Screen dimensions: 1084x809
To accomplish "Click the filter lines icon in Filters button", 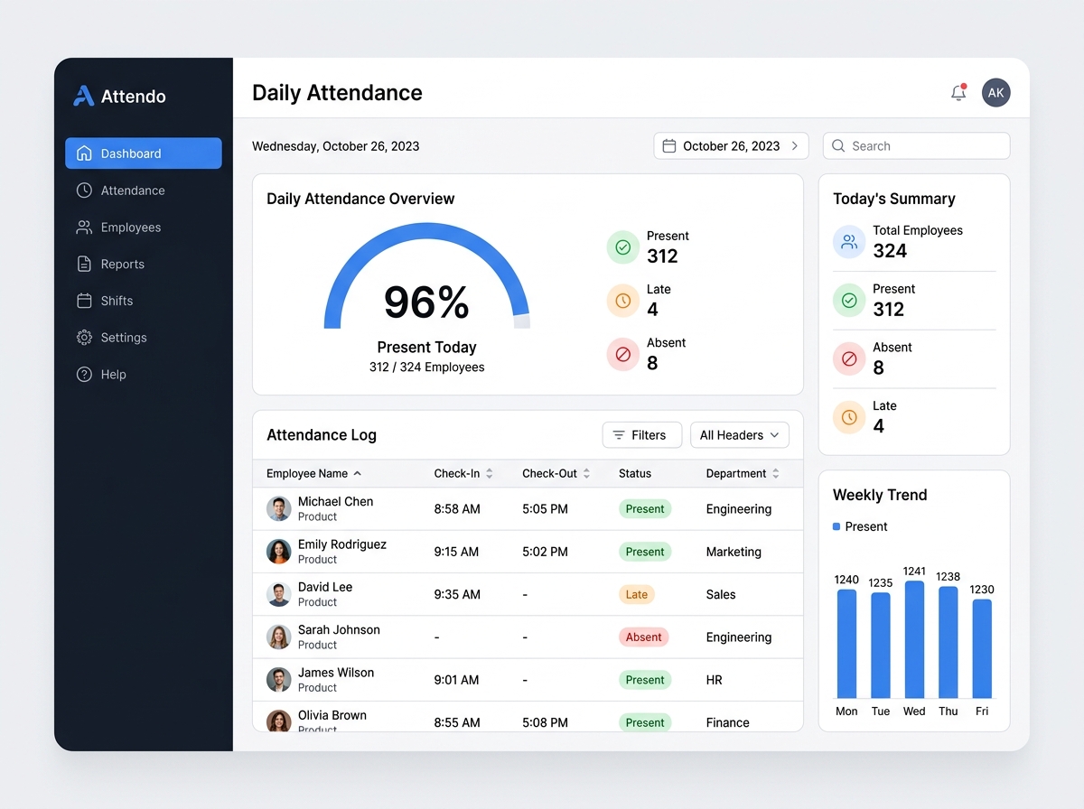I will coord(619,435).
